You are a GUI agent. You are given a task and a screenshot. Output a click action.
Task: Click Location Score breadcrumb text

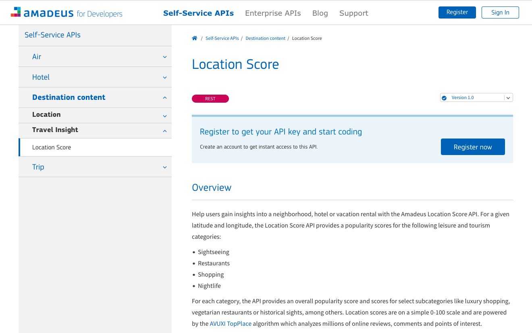307,38
